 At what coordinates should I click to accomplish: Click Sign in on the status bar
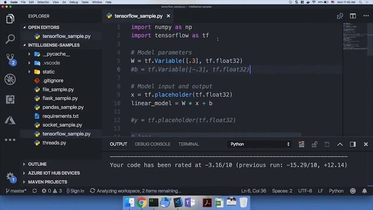(75, 191)
